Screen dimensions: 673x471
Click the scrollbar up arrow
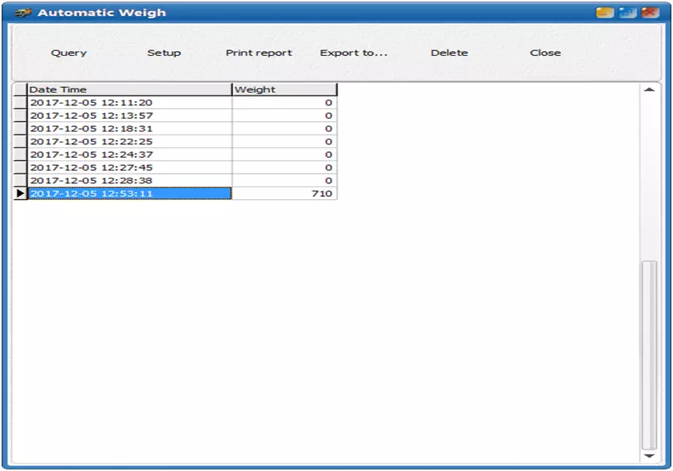tap(649, 89)
